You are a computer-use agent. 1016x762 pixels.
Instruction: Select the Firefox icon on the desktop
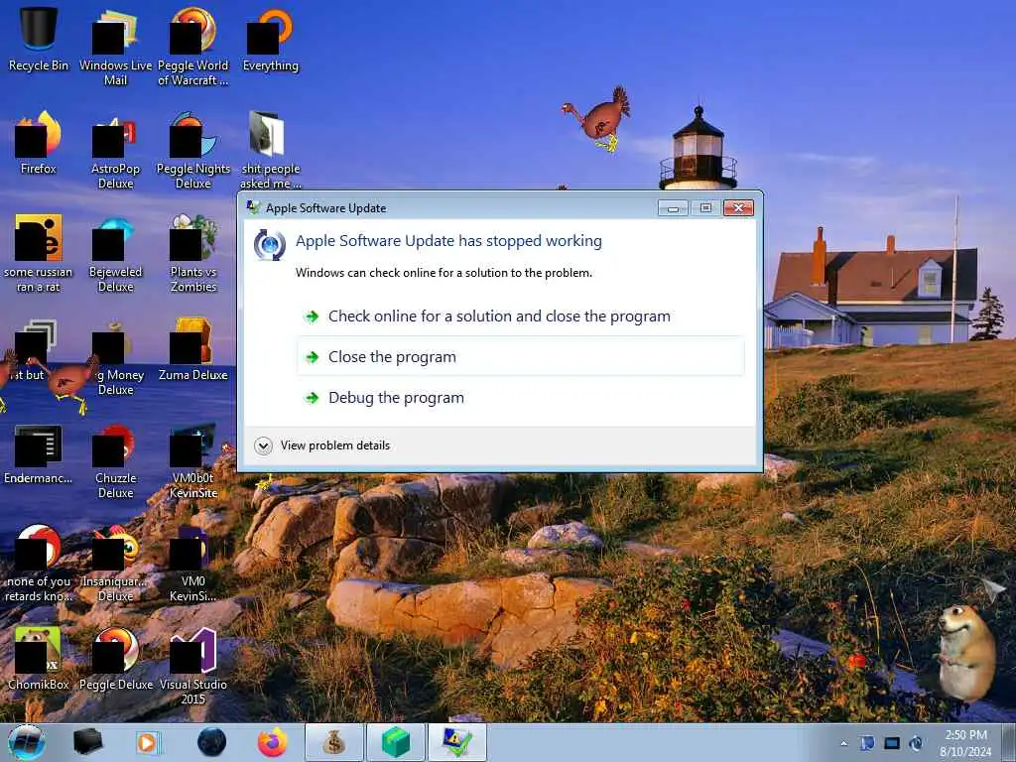(39, 143)
